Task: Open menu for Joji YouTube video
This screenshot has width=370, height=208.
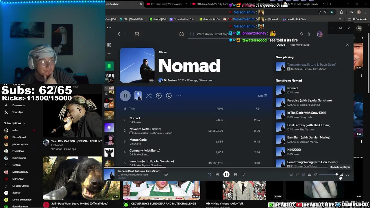Action: 119,204
